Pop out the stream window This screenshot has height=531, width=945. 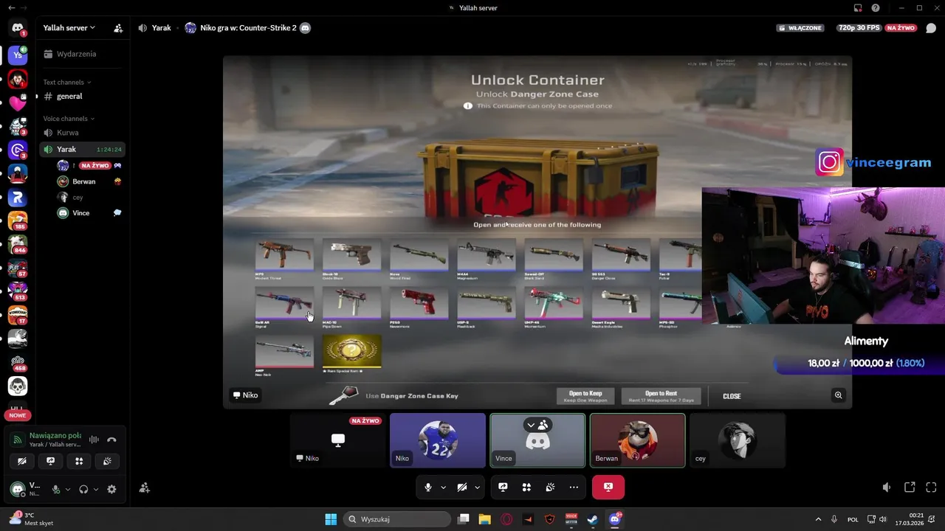pyautogui.click(x=910, y=487)
